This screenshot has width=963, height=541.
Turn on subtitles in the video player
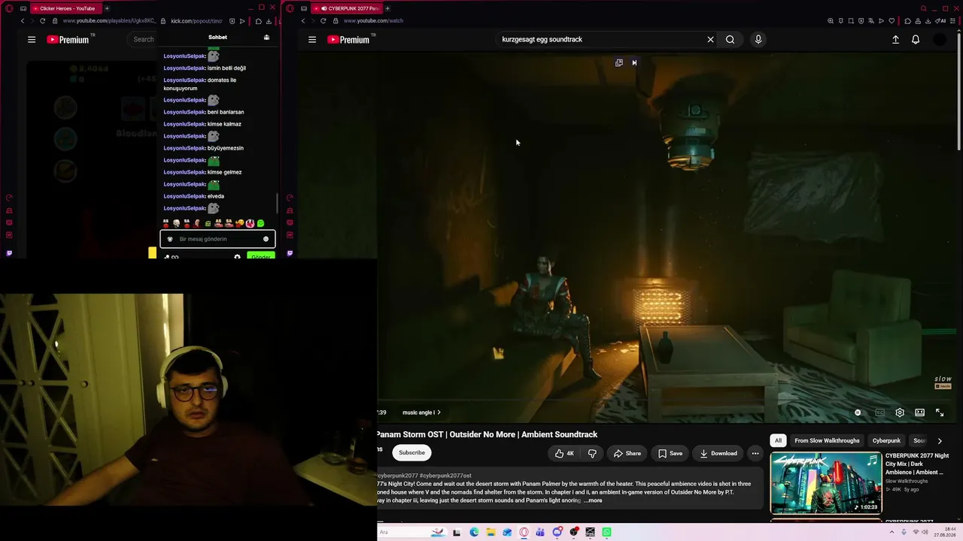point(879,413)
